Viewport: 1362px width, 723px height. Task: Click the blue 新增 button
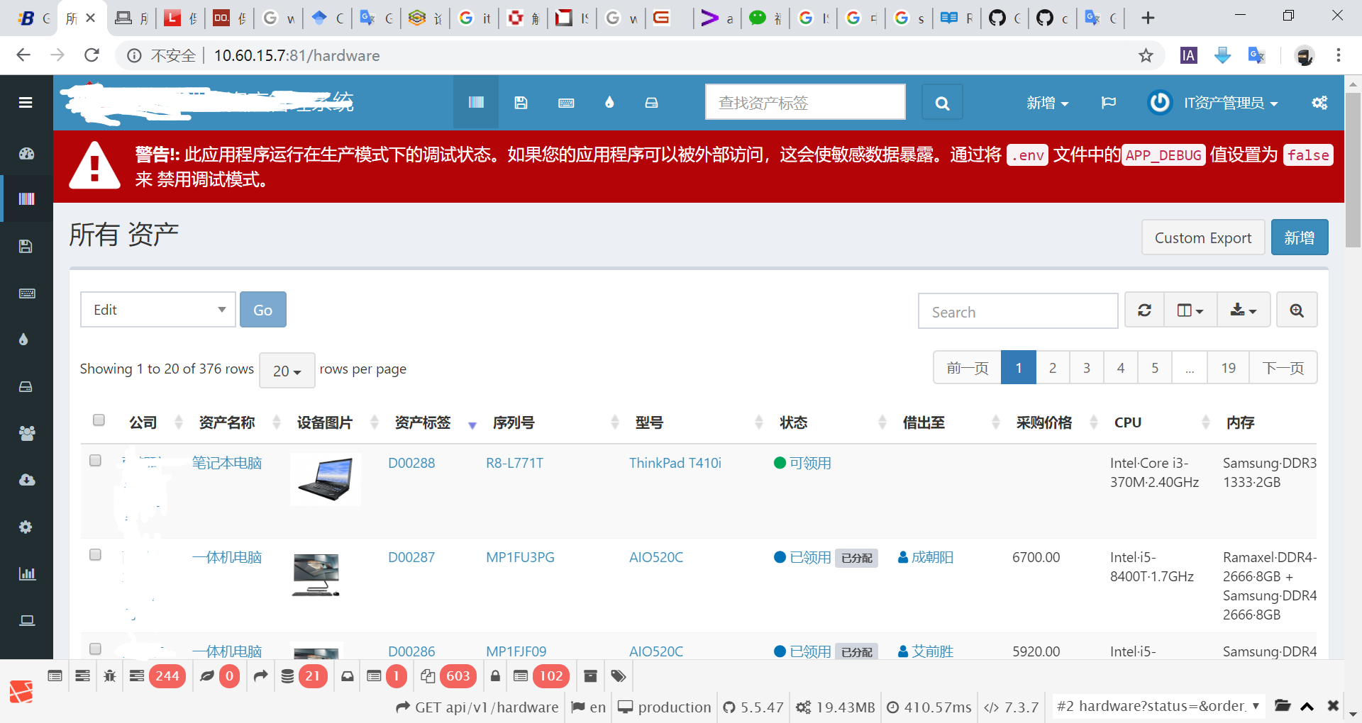pyautogui.click(x=1300, y=237)
